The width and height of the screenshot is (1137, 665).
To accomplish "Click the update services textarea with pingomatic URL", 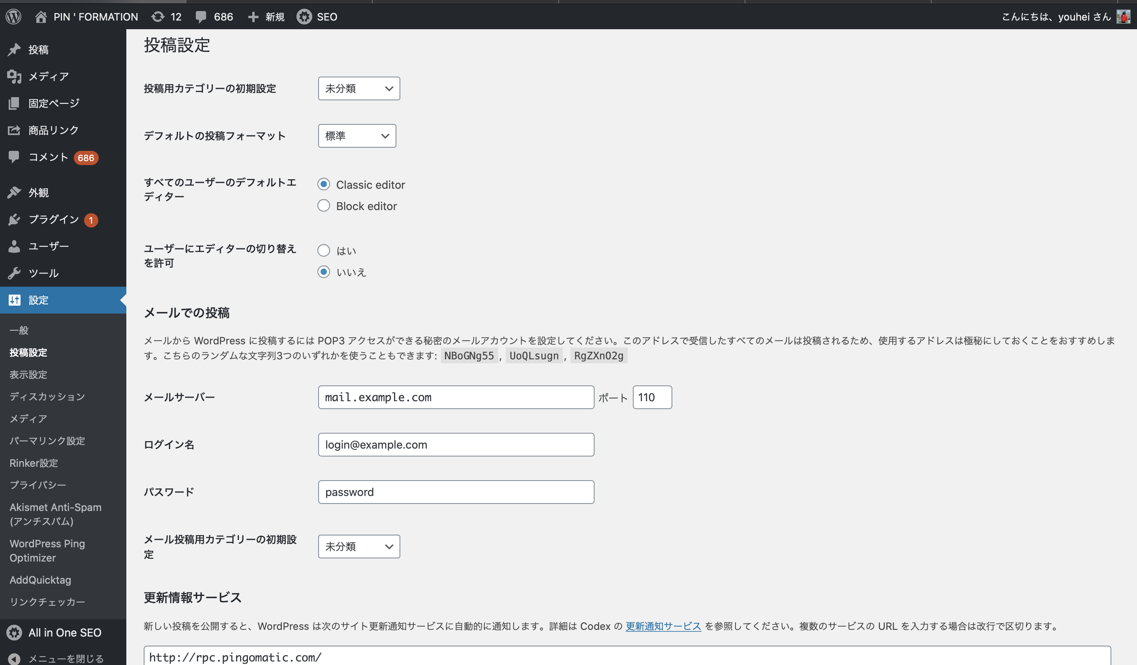I will [x=627, y=656].
